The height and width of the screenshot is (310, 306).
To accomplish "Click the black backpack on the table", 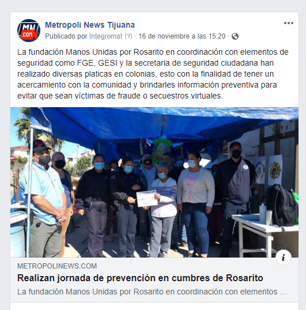I will [x=282, y=205].
